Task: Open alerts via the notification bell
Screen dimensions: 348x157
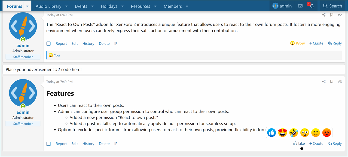Action: (311, 6)
